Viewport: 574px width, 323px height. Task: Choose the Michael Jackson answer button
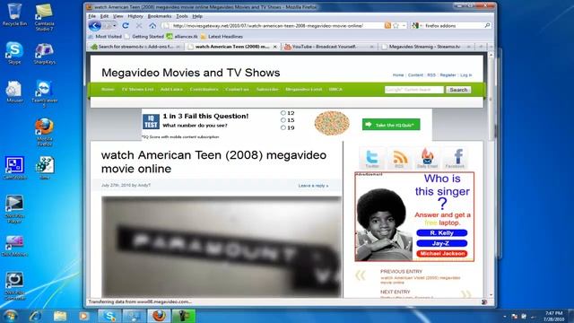(x=441, y=253)
